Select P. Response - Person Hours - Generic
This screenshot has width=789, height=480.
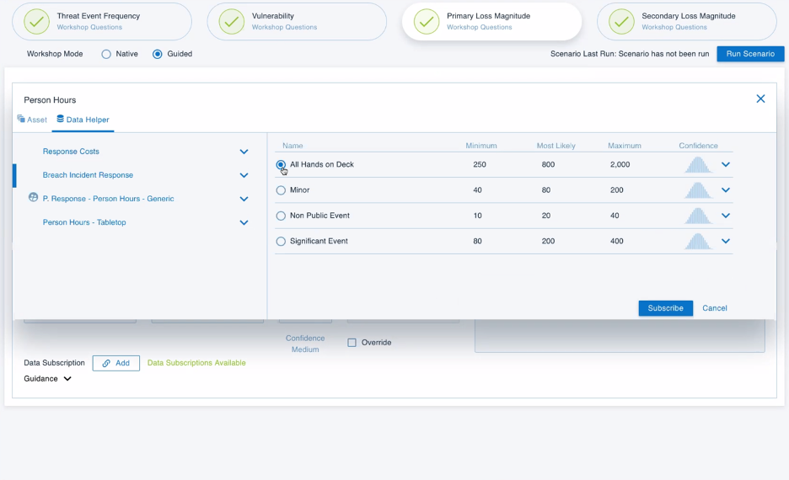click(x=108, y=199)
